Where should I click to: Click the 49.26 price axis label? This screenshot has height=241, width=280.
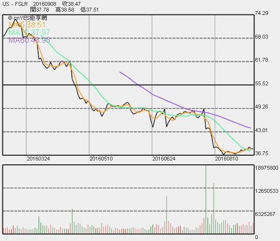(x=262, y=107)
